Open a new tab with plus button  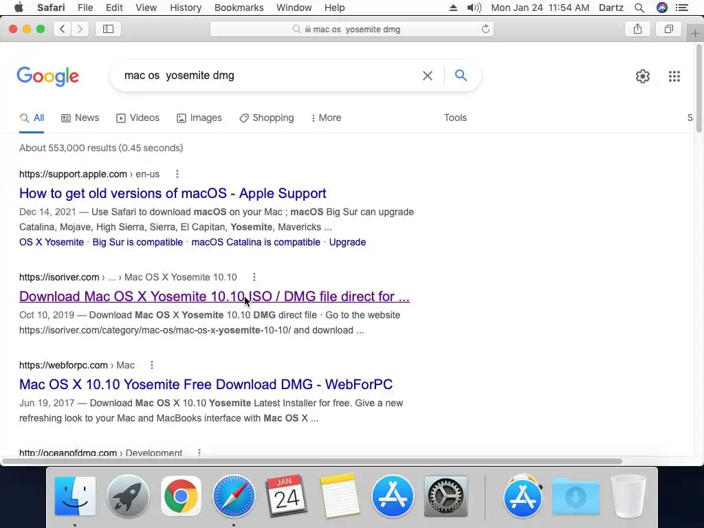pyautogui.click(x=695, y=33)
